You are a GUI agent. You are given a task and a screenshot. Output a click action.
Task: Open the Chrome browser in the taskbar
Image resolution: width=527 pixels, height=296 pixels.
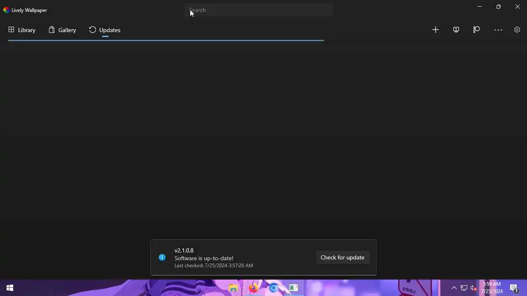click(x=273, y=288)
